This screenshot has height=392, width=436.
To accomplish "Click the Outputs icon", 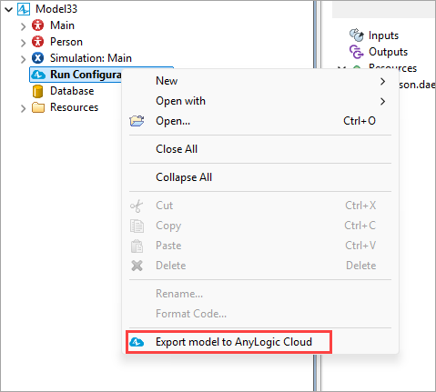I will pyautogui.click(x=356, y=52).
